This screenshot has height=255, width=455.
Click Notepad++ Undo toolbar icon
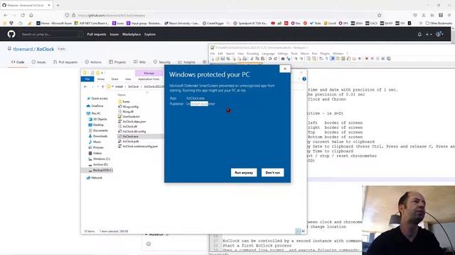(x=270, y=59)
